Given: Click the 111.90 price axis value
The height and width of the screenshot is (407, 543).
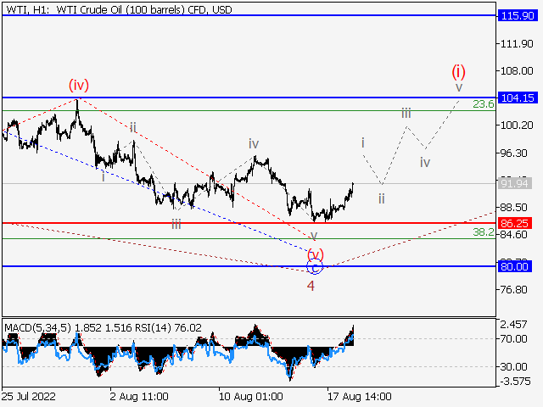Looking at the screenshot, I should coord(517,44).
